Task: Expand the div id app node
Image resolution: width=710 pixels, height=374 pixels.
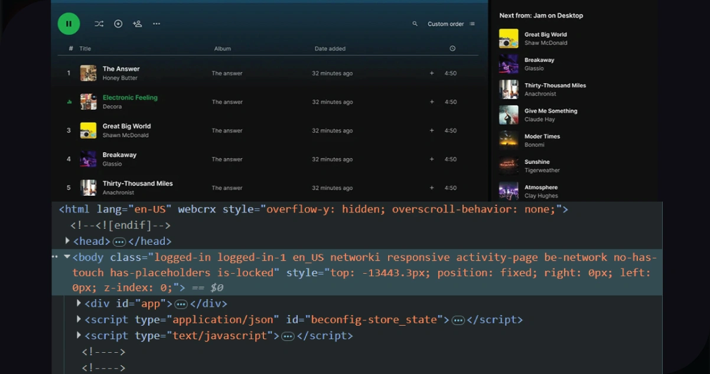Action: click(79, 303)
